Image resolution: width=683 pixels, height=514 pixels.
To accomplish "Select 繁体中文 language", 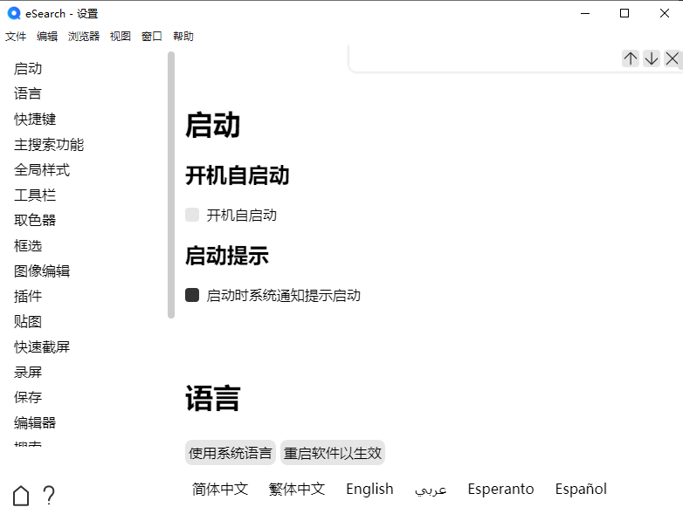I will [297, 490].
